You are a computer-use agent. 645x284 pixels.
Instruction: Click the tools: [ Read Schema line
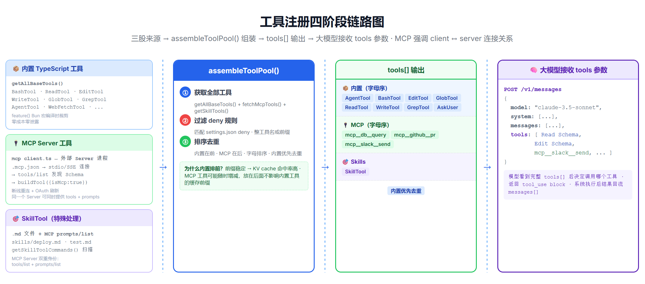[x=546, y=134]
